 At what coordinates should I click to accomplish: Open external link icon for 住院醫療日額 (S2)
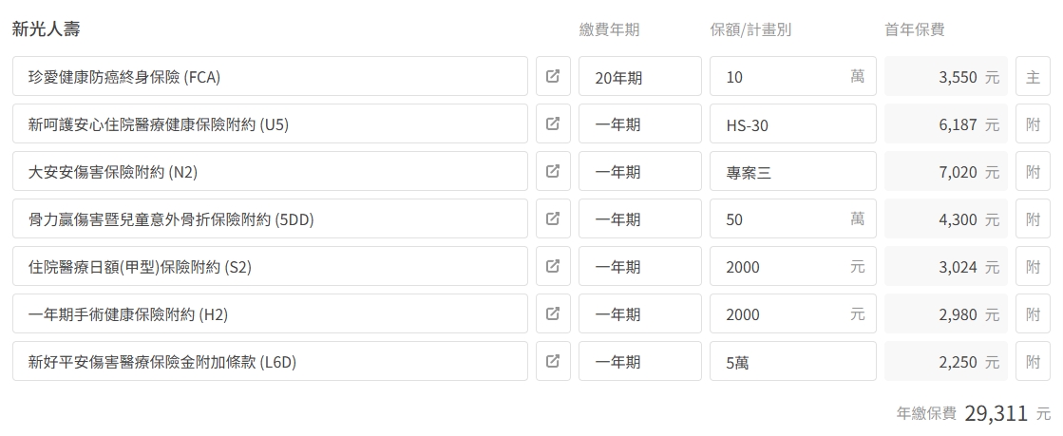point(553,266)
